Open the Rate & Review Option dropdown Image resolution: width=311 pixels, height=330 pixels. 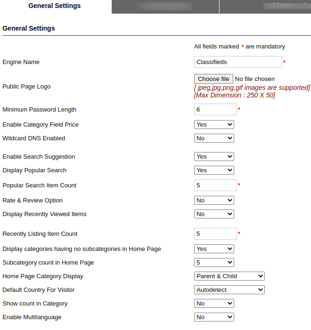coord(214,201)
